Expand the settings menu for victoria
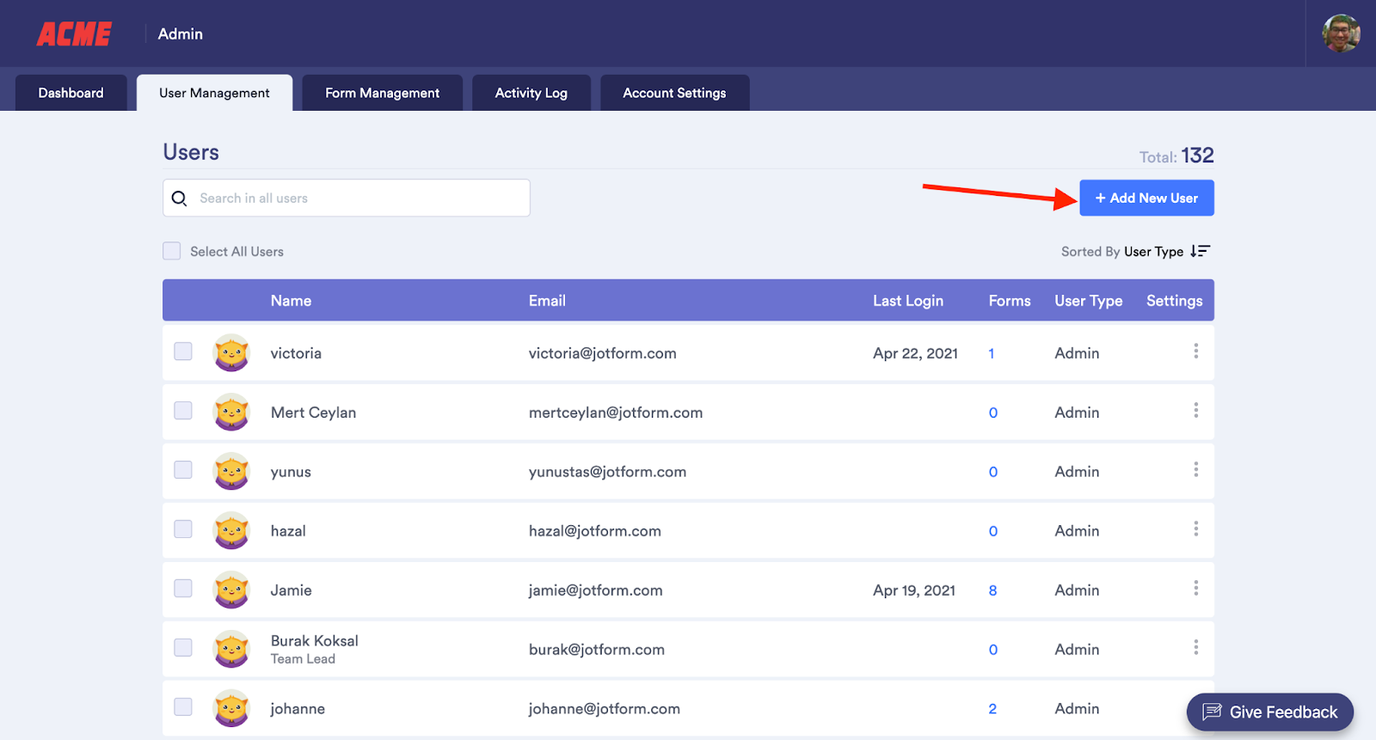The image size is (1376, 740). (x=1195, y=352)
